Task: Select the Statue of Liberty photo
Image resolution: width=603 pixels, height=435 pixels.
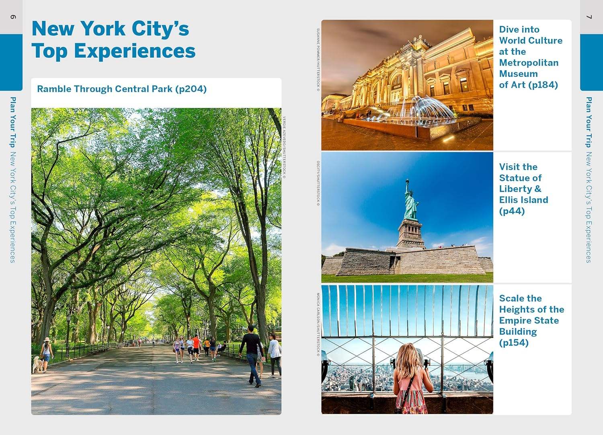Action: [x=407, y=217]
